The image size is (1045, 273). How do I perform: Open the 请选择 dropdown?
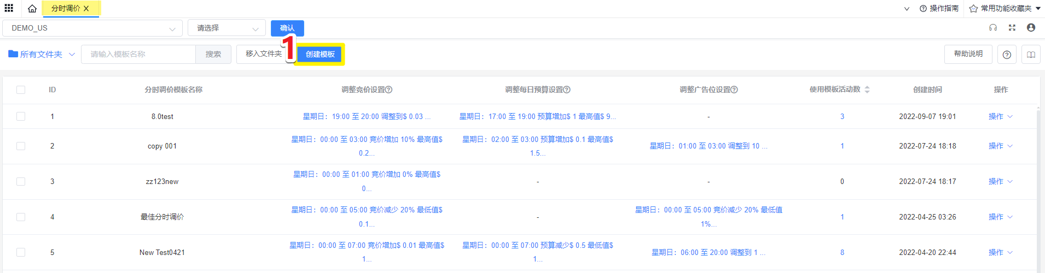227,28
